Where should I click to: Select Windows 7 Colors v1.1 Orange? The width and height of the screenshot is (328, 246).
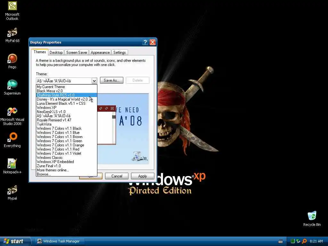(x=67, y=145)
